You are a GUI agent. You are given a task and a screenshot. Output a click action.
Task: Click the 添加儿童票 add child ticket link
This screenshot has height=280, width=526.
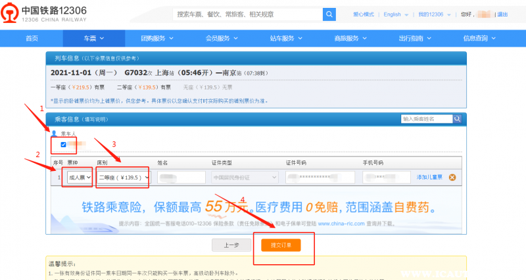pyautogui.click(x=429, y=177)
